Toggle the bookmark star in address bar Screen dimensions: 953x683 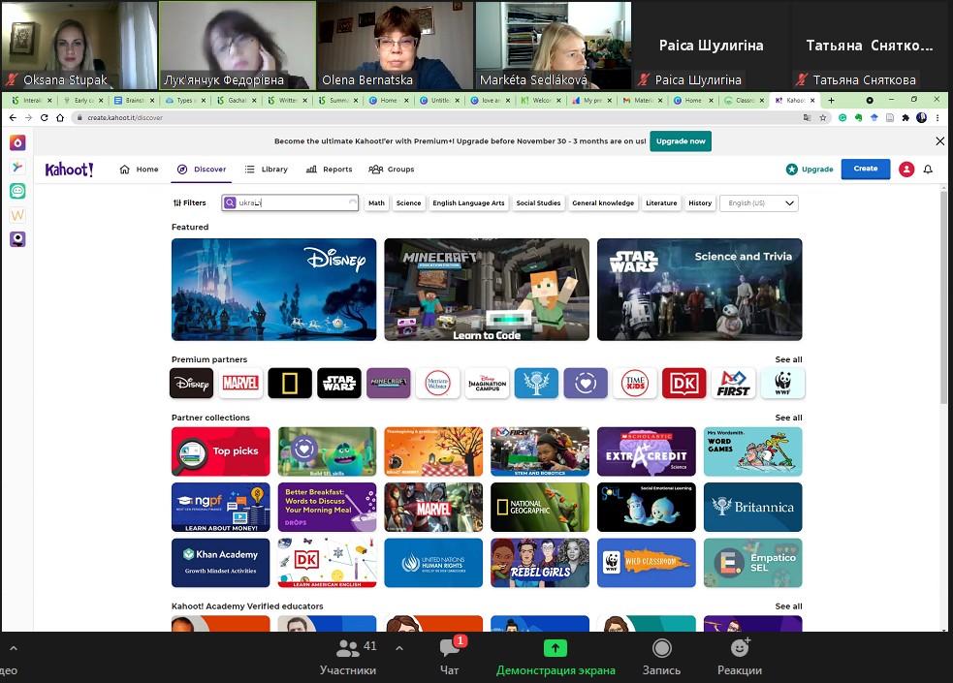pyautogui.click(x=823, y=117)
